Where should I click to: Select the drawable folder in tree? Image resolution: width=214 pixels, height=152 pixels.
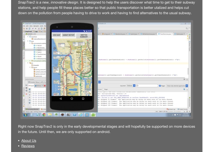(35, 65)
